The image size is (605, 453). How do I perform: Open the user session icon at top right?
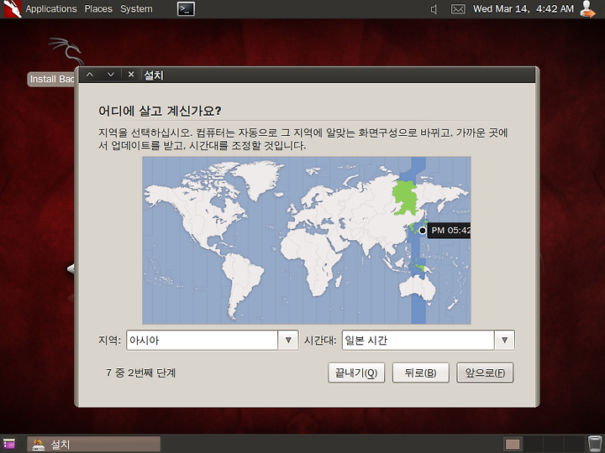tap(587, 9)
